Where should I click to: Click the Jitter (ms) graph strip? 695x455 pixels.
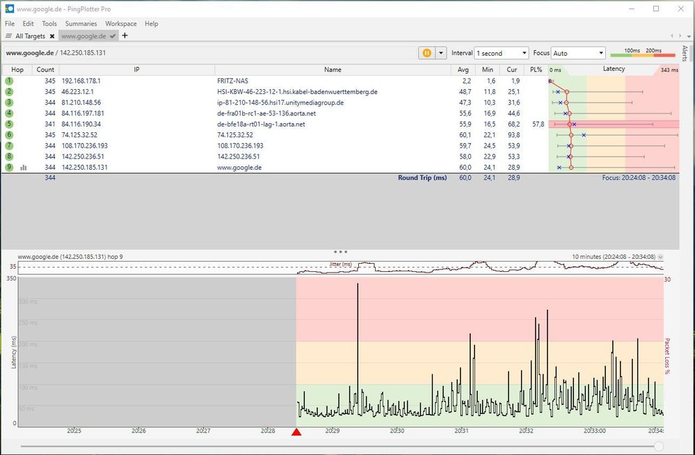[x=340, y=267]
